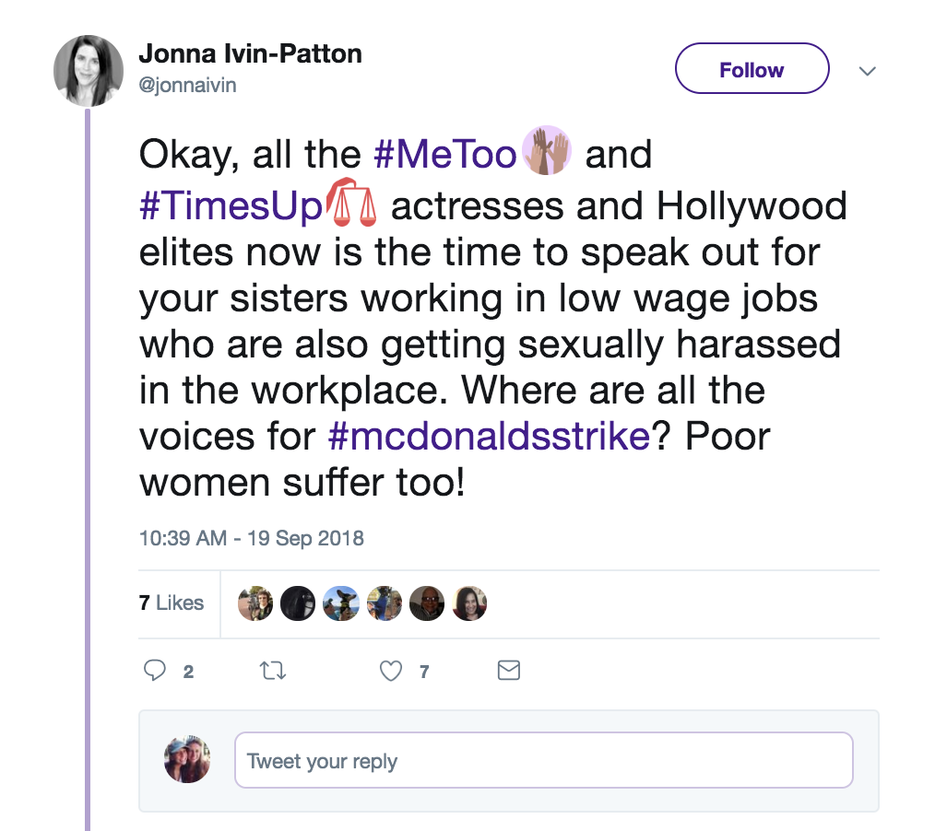
Task: Open the #MeToo hashtag link
Action: [x=444, y=154]
